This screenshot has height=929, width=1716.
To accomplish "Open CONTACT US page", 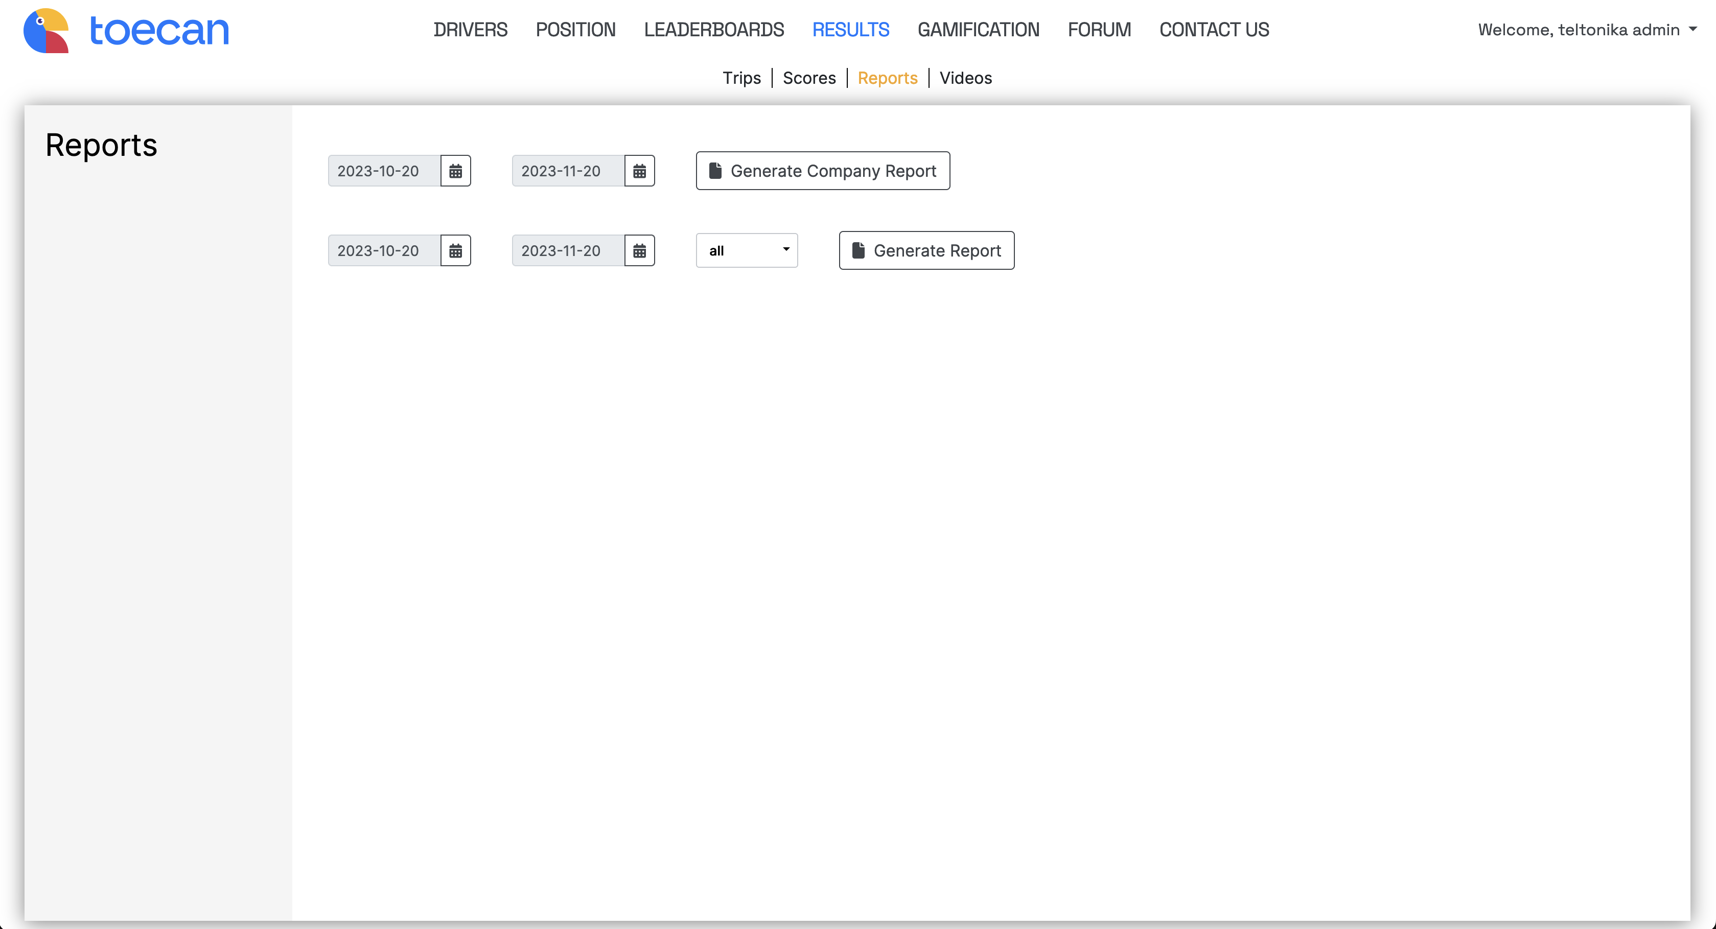I will [x=1214, y=30].
